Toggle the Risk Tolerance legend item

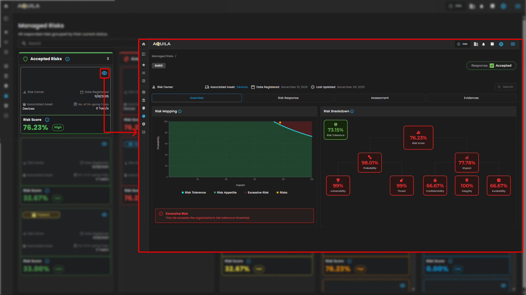tap(194, 192)
